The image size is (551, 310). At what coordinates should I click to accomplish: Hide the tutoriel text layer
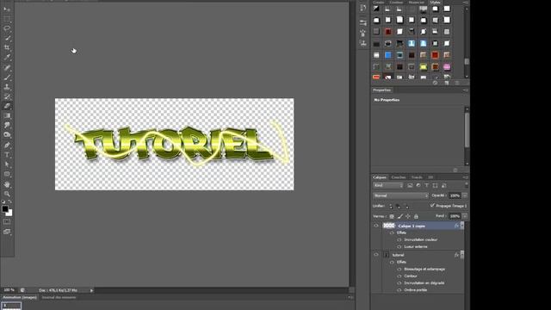click(376, 255)
